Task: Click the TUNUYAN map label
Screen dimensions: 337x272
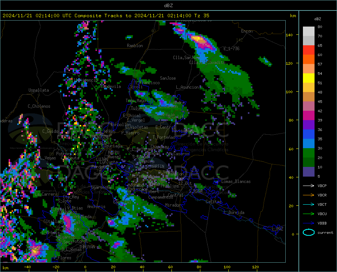Action: (87, 247)
